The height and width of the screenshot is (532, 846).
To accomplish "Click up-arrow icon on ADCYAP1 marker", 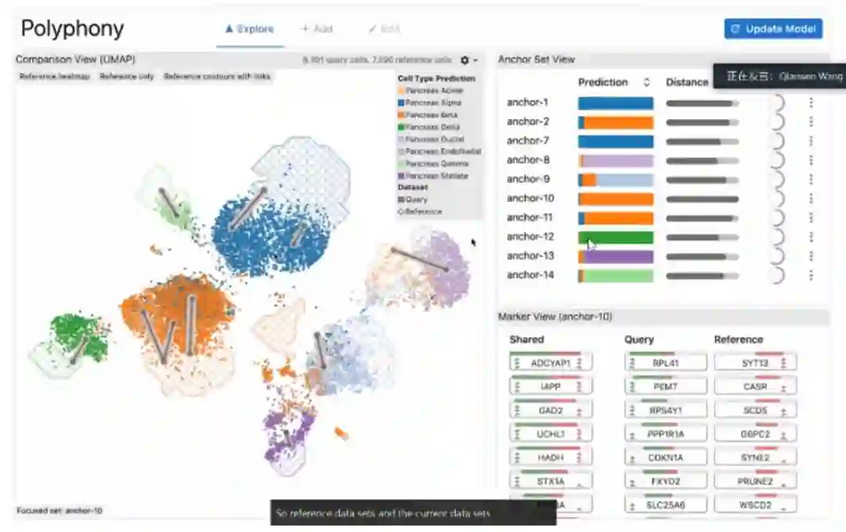I will (516, 363).
